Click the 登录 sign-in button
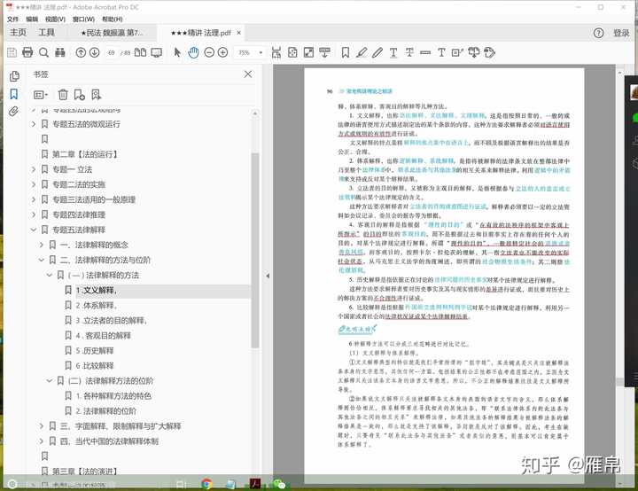The height and width of the screenshot is (491, 638). tap(621, 33)
